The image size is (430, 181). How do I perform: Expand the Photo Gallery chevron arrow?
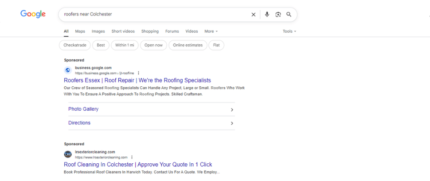click(232, 110)
